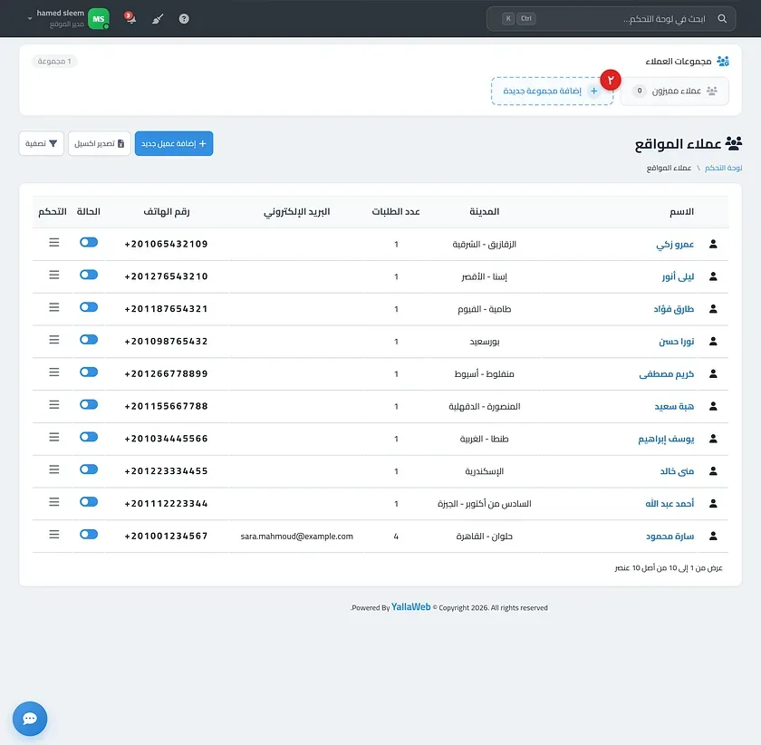
Task: Open customer link يوسف إبراهيم
Action: tap(666, 439)
